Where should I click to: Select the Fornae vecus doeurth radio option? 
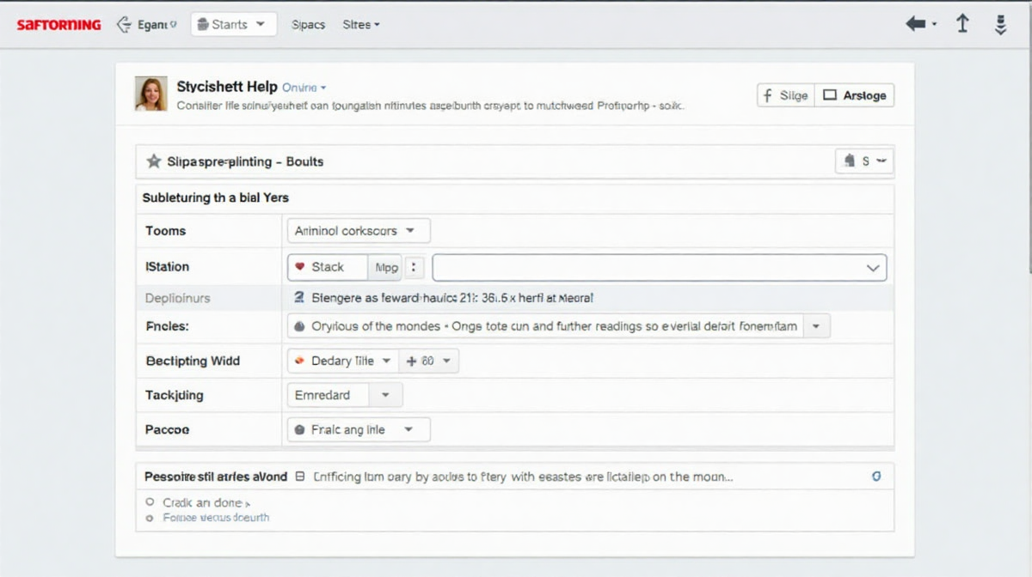point(150,519)
